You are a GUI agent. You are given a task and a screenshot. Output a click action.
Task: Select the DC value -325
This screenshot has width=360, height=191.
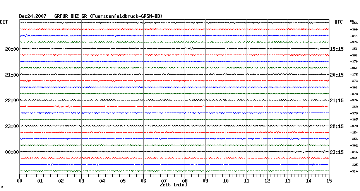point(354,165)
